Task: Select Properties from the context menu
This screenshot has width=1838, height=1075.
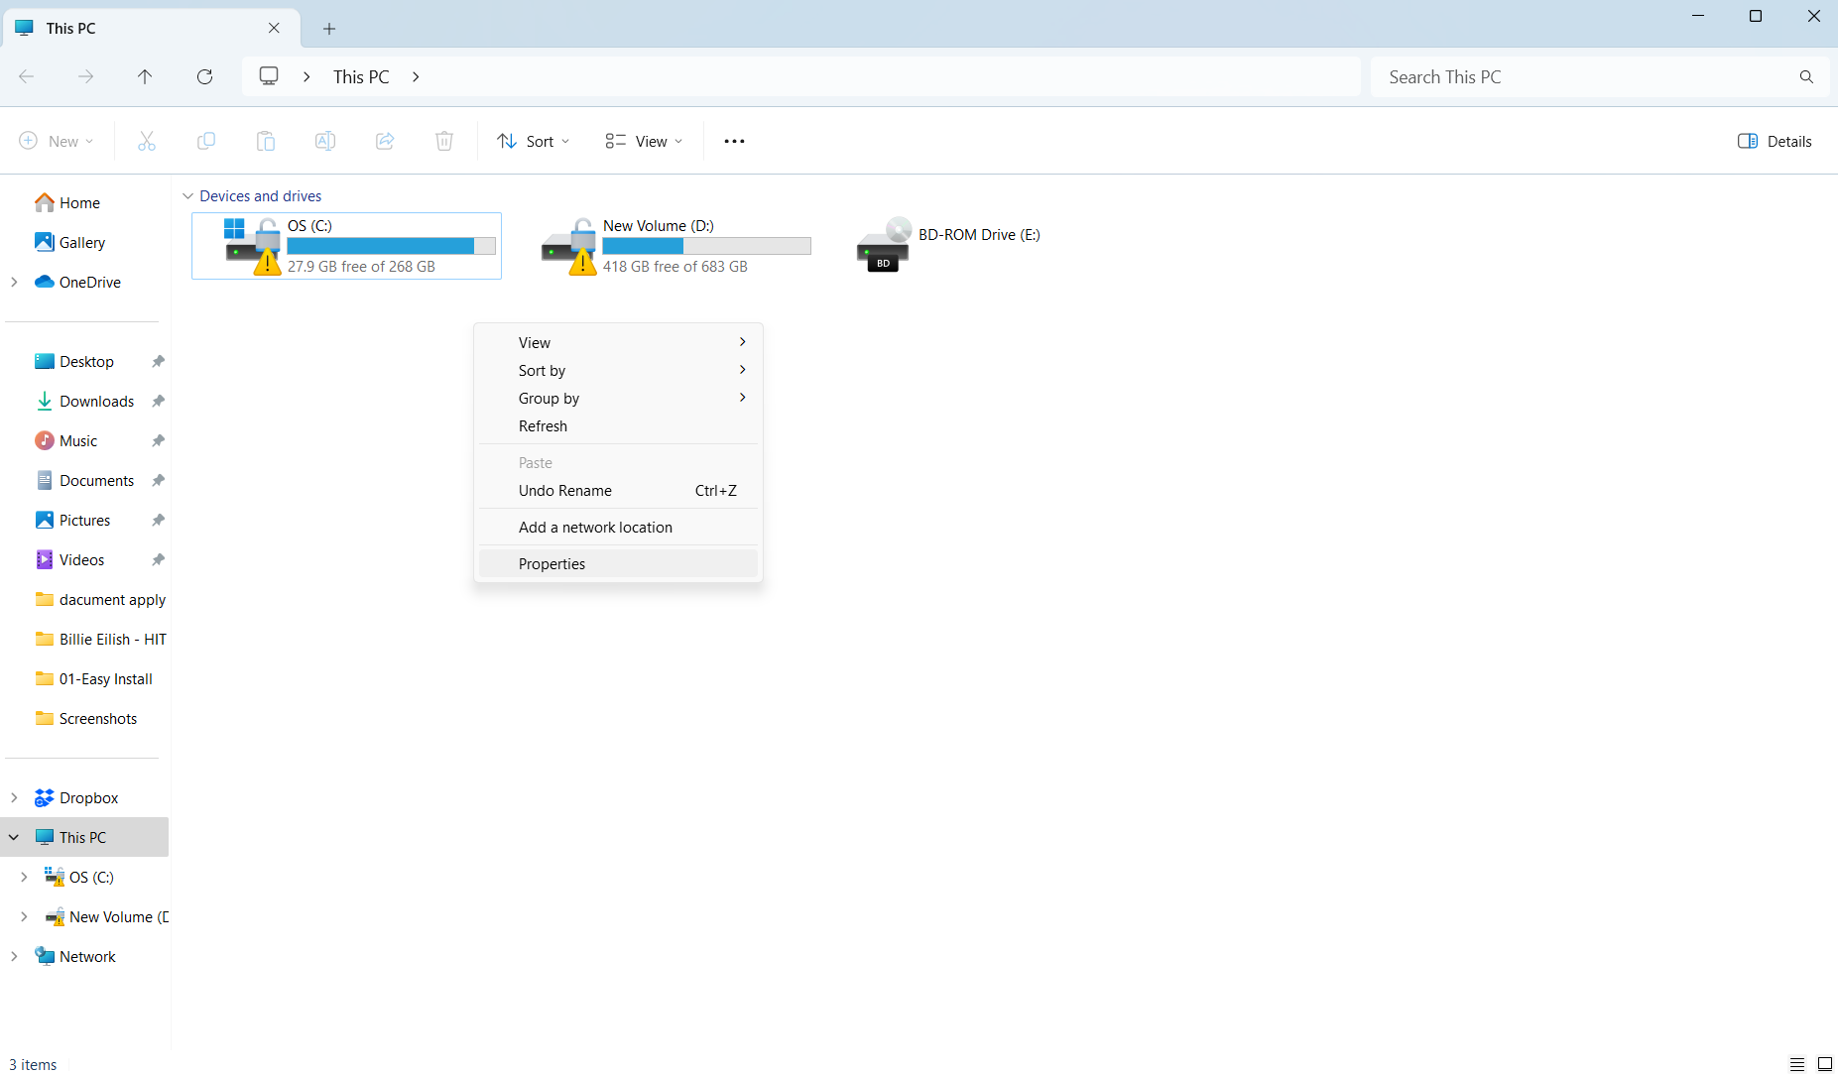Action: (551, 564)
